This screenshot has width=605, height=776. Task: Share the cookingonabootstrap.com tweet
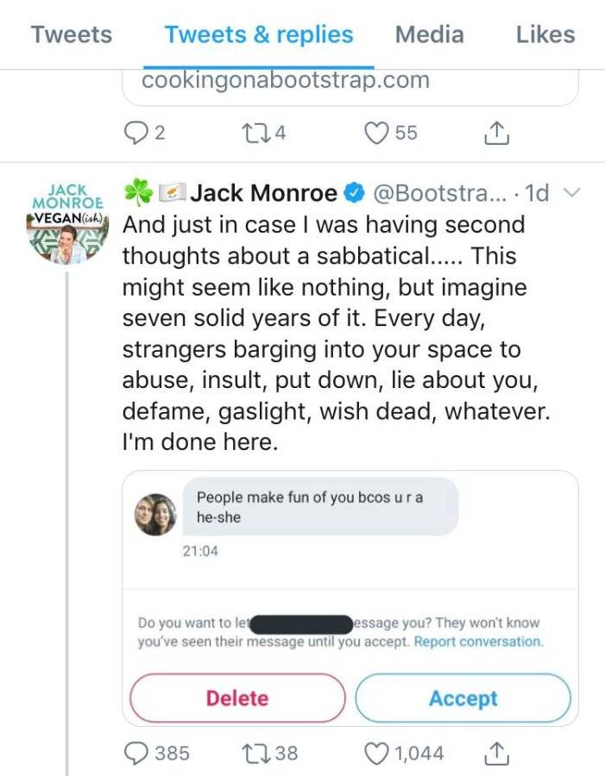point(496,133)
